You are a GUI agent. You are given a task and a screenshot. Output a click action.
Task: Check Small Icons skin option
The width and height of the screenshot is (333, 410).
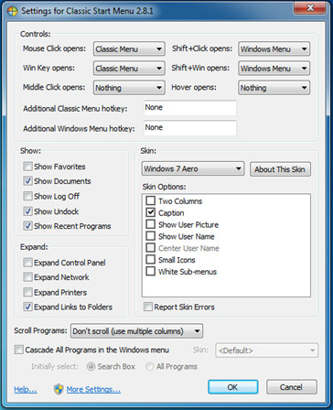(150, 260)
